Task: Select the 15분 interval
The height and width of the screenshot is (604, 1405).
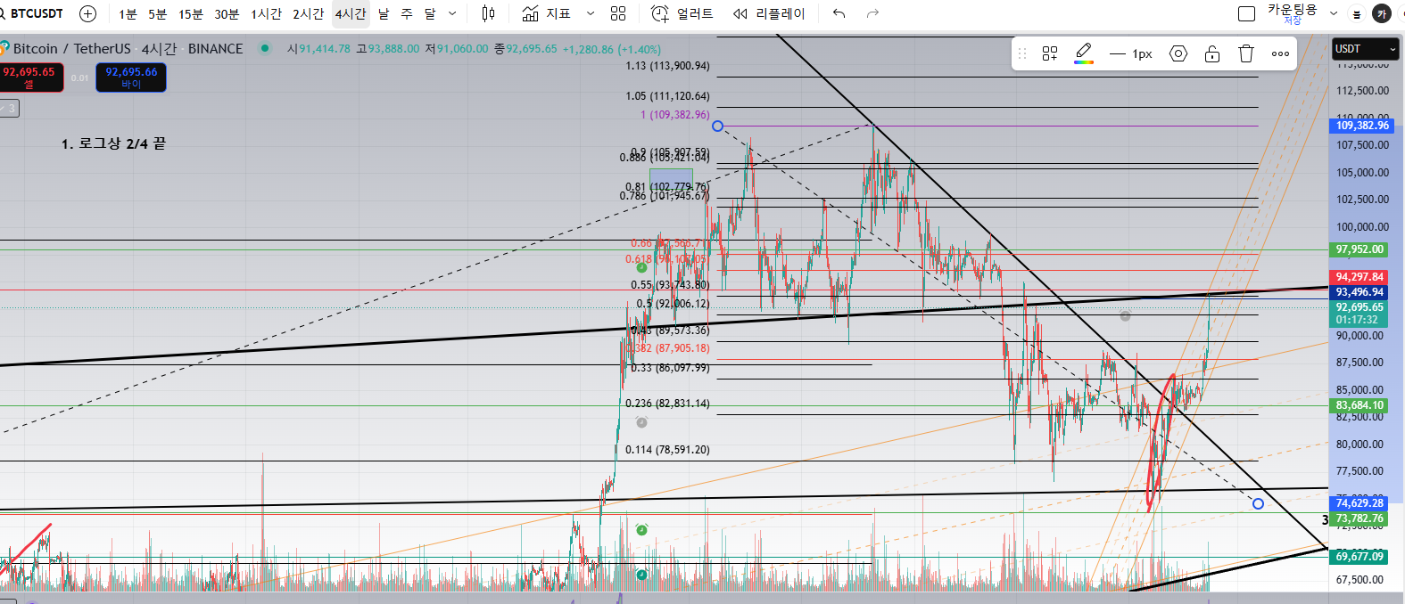Action: (190, 13)
